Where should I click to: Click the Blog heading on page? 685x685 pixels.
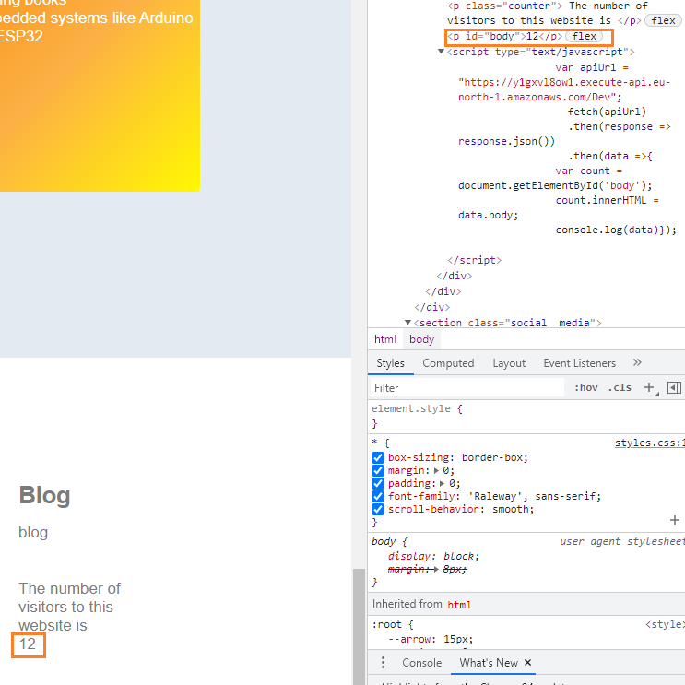pos(44,495)
